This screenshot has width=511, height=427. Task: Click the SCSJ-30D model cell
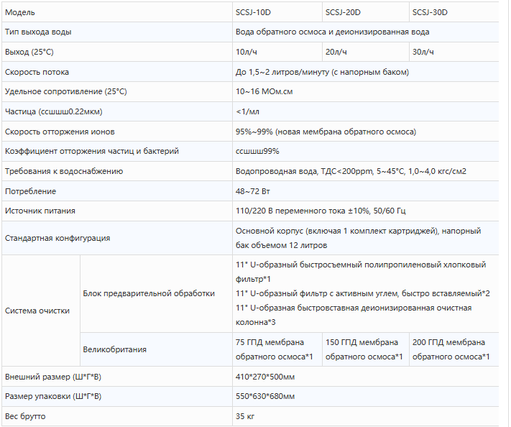tap(434, 12)
